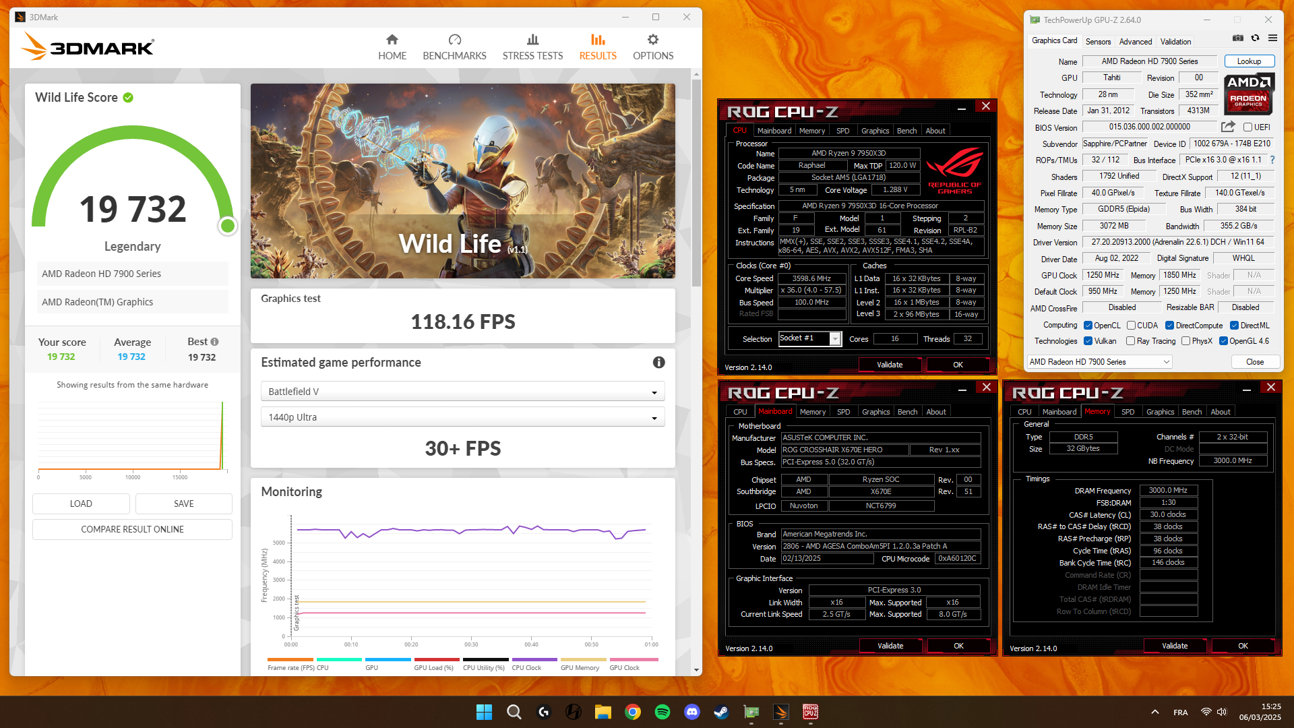
Task: Open Windows Start menu
Action: click(484, 712)
